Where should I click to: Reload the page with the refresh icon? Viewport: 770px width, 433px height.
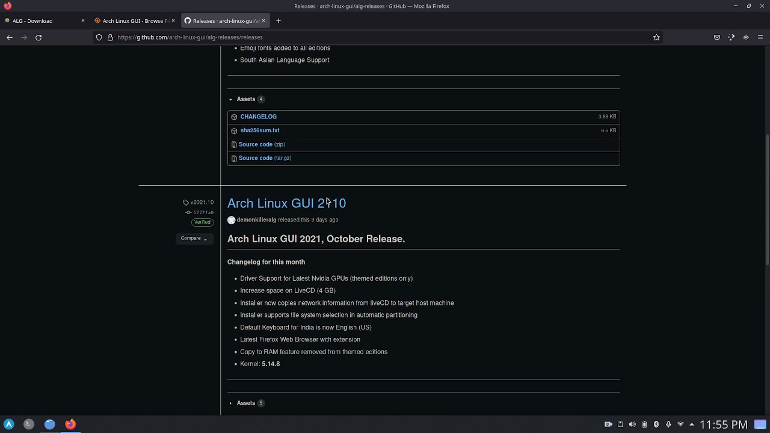pyautogui.click(x=38, y=37)
